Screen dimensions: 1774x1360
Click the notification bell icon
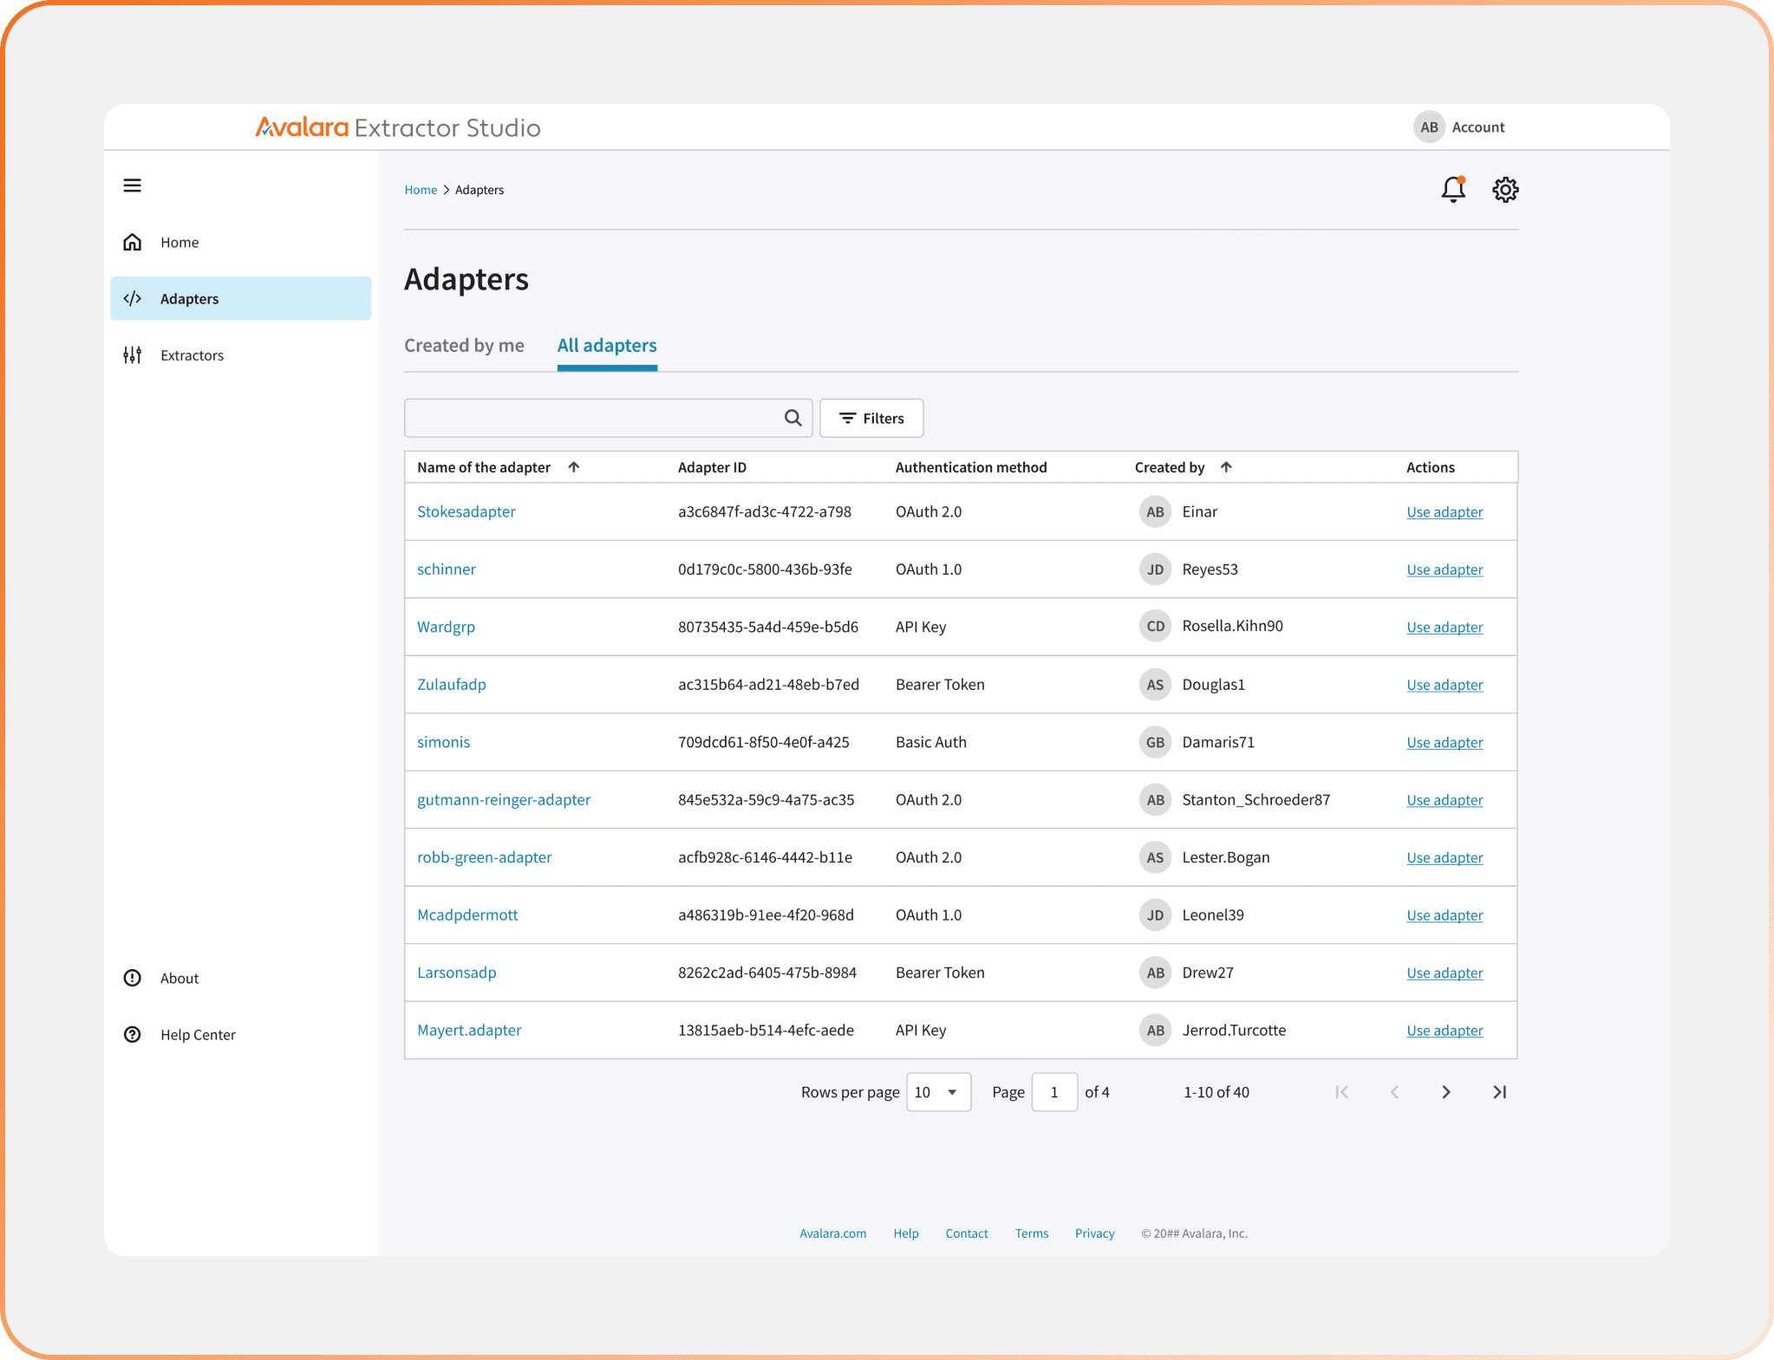click(1453, 189)
